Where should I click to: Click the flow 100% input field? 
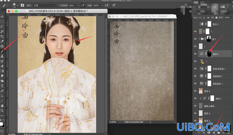coord(96,6)
